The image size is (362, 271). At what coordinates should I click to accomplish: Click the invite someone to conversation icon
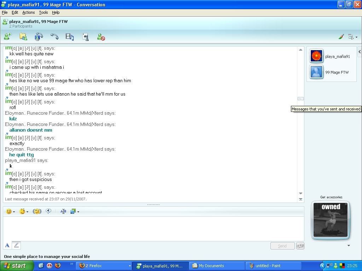click(x=7, y=36)
